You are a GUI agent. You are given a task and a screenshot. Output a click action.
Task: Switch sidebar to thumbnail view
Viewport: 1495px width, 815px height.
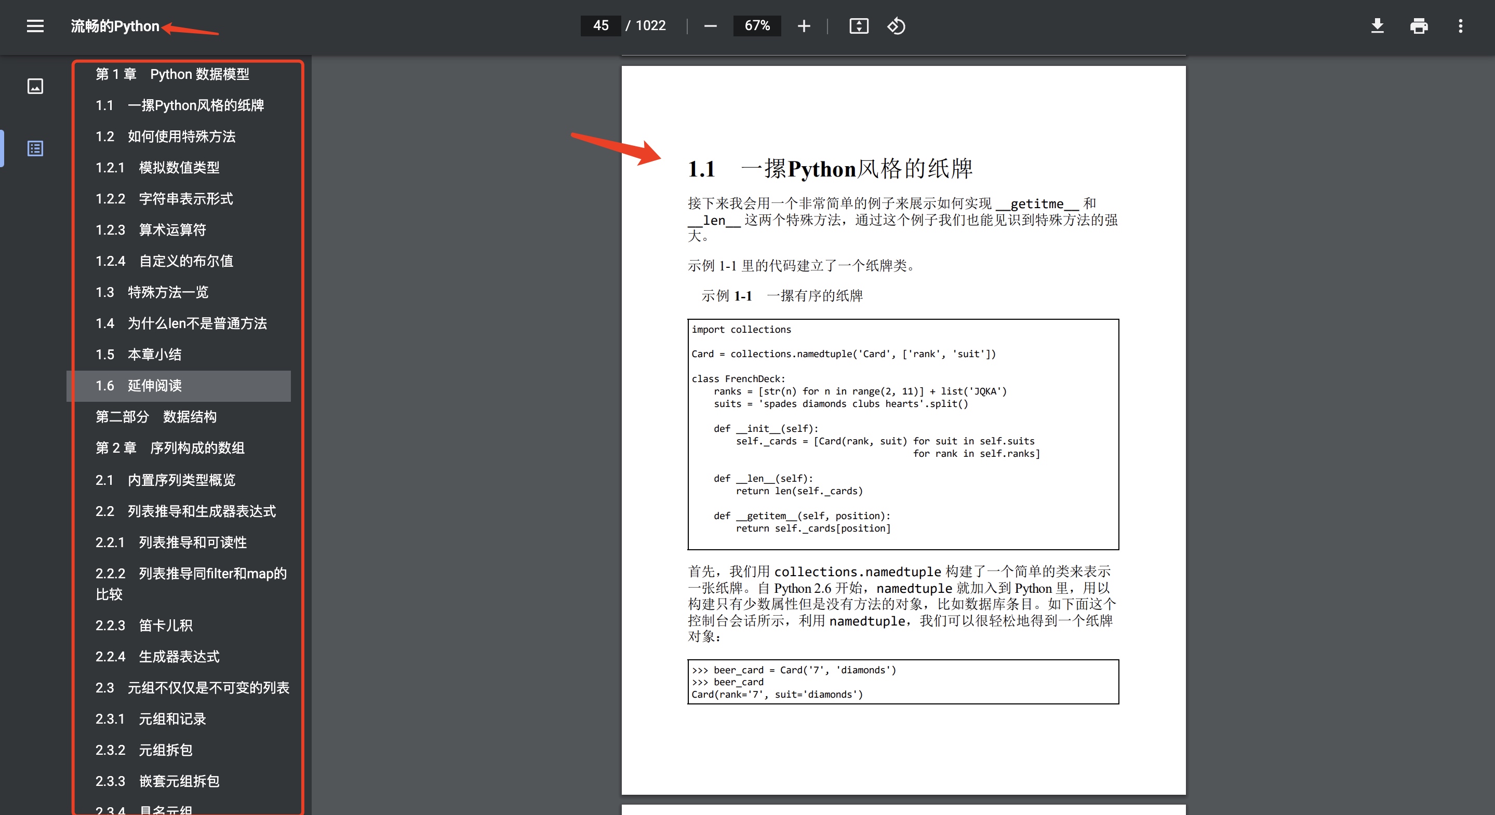(x=35, y=86)
